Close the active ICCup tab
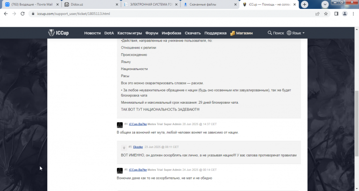This screenshot has height=191, width=359. 294,4
